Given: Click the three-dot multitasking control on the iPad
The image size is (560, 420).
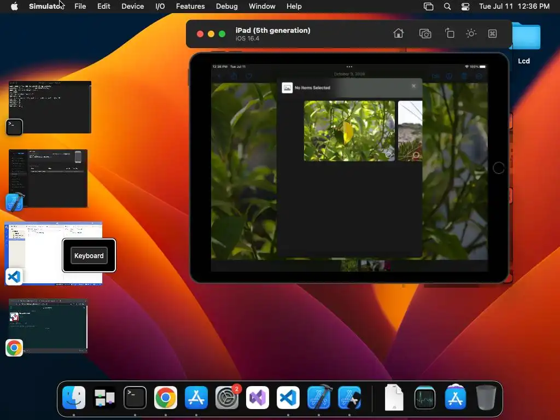Looking at the screenshot, I should click(x=349, y=67).
